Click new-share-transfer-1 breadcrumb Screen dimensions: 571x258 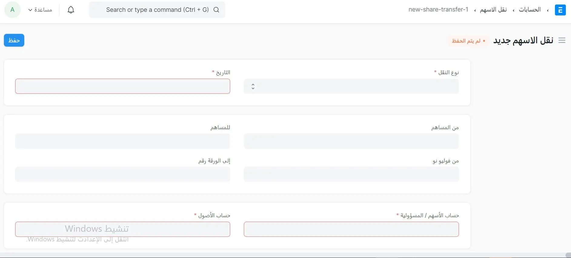click(438, 10)
